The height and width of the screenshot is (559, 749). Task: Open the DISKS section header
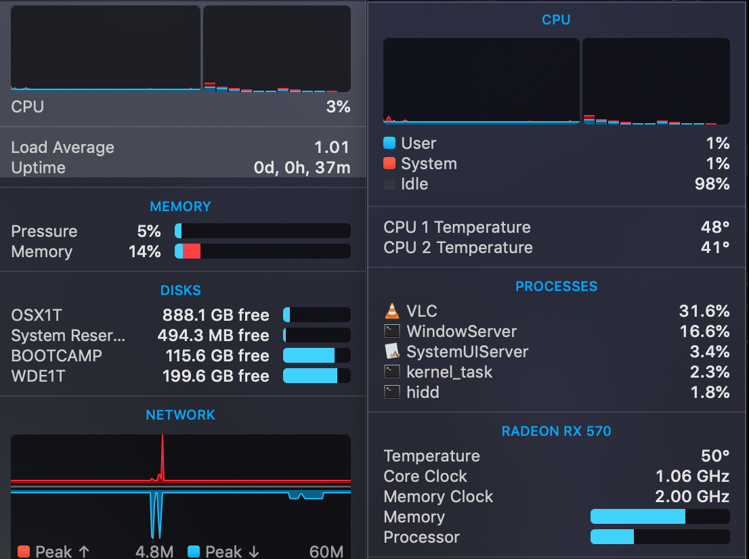tap(180, 290)
